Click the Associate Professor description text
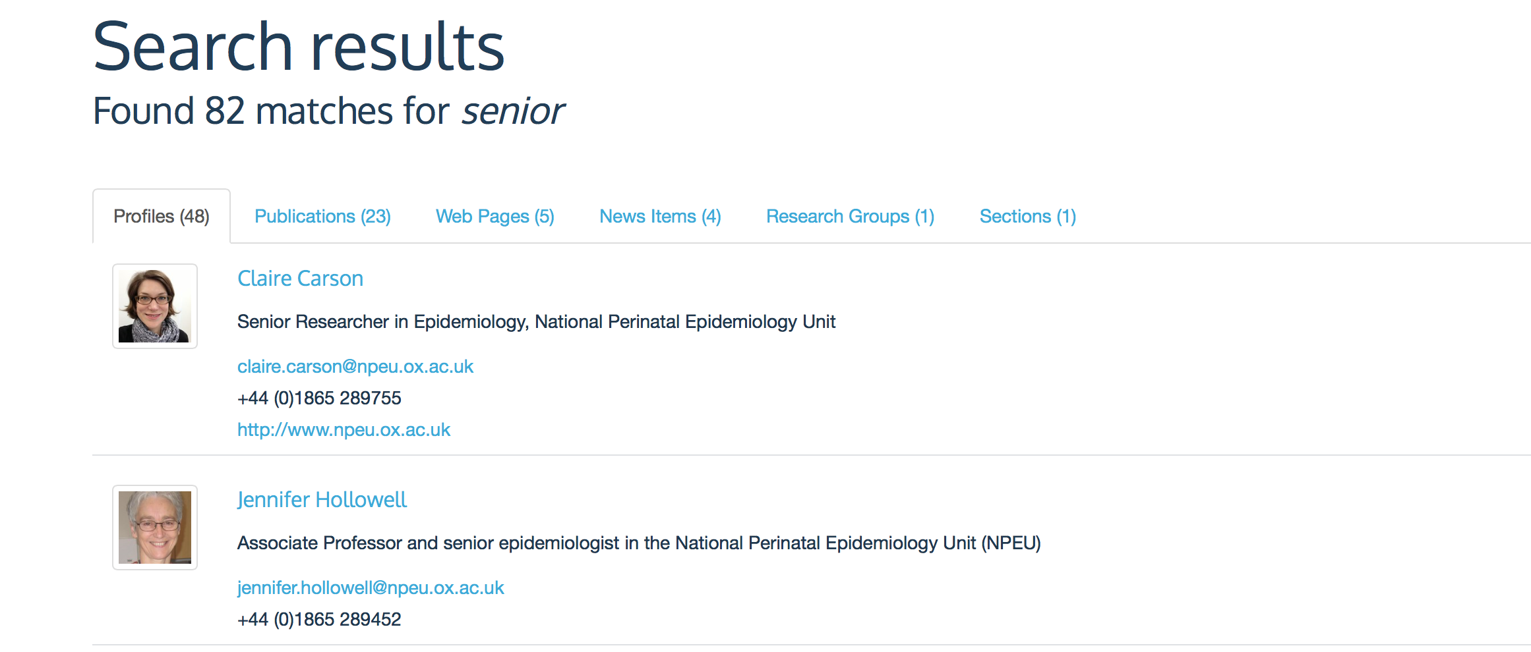This screenshot has height=652, width=1531. (x=638, y=543)
